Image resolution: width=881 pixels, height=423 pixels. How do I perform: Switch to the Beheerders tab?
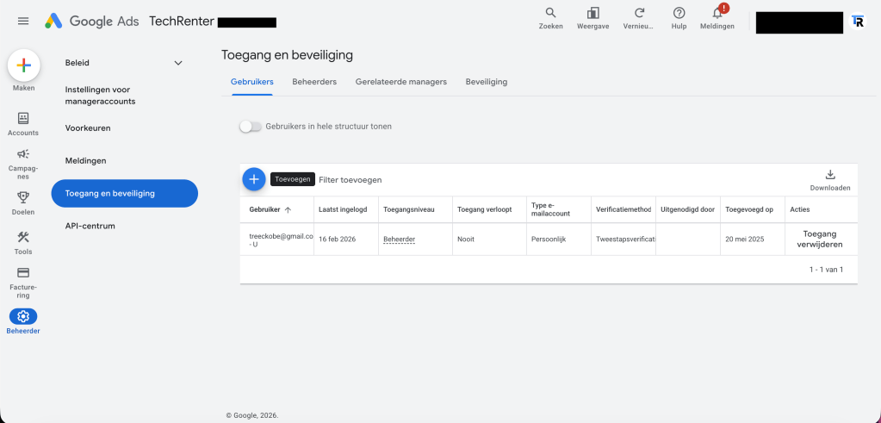314,82
